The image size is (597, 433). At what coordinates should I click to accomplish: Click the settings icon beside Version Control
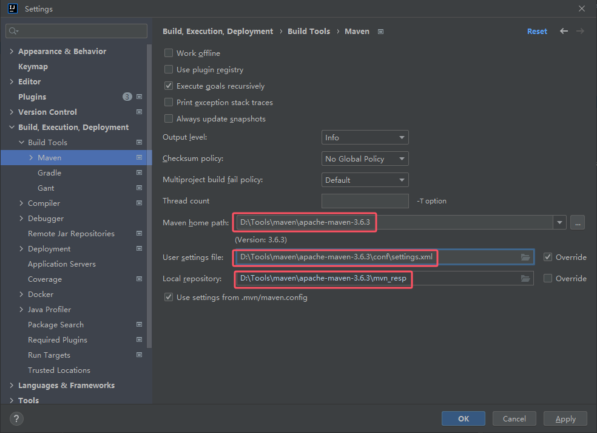[139, 112]
